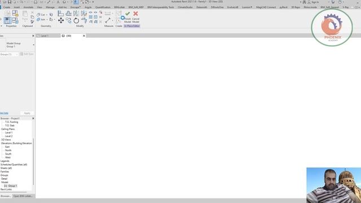Open the Quantification ribbon tab
Screen dimensions: 361x203
pyautogui.click(x=103, y=7)
